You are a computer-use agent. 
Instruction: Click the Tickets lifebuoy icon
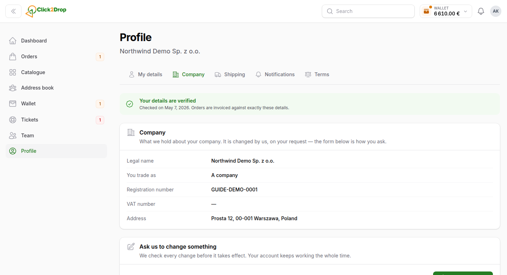[13, 120]
